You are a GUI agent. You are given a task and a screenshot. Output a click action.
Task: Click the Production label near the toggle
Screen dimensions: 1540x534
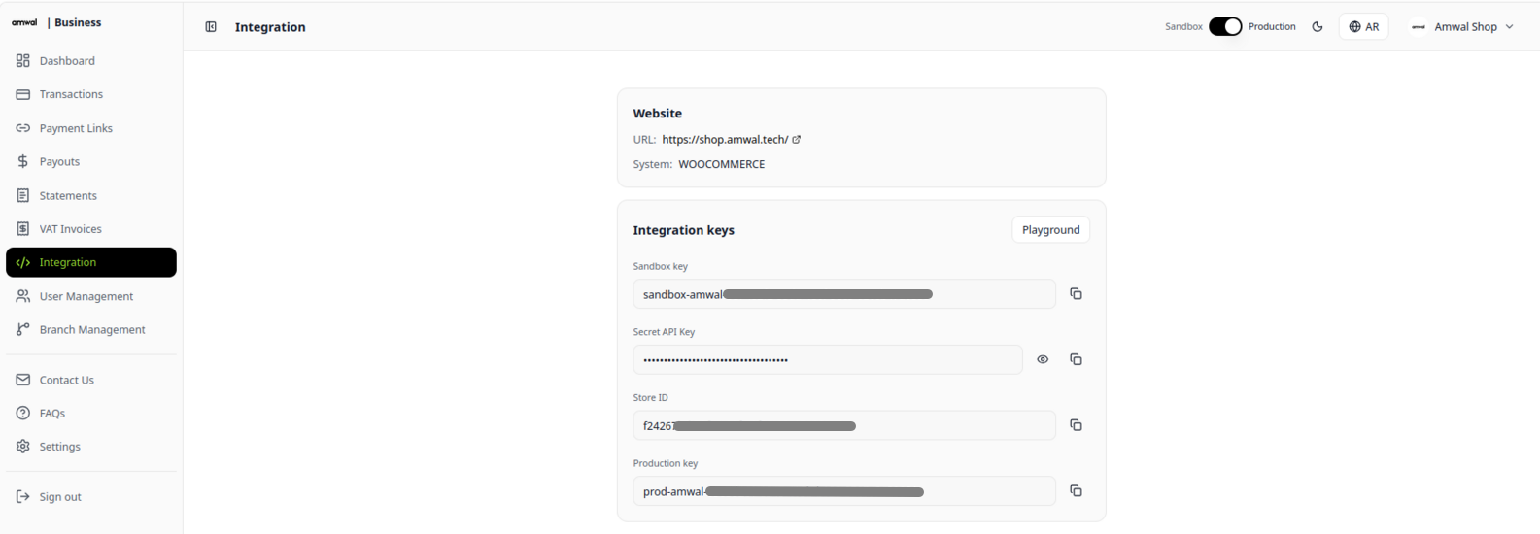coord(1272,27)
